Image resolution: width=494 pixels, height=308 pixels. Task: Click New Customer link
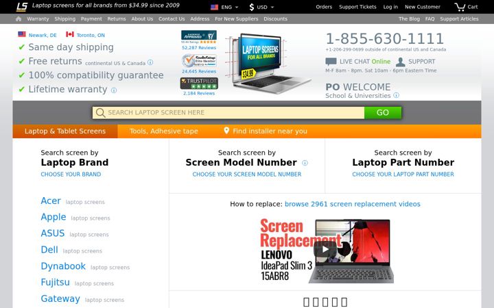click(x=423, y=7)
